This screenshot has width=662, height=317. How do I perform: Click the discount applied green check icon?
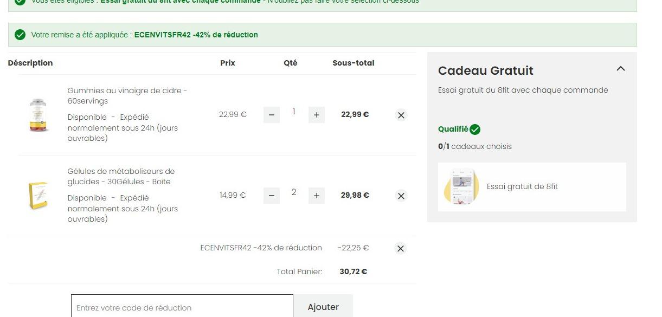point(20,35)
